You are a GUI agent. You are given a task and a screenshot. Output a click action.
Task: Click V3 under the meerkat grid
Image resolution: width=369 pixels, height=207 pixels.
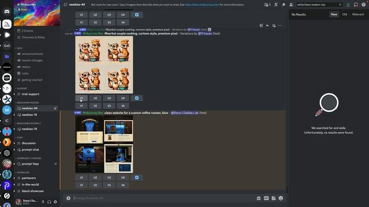pyautogui.click(x=109, y=106)
